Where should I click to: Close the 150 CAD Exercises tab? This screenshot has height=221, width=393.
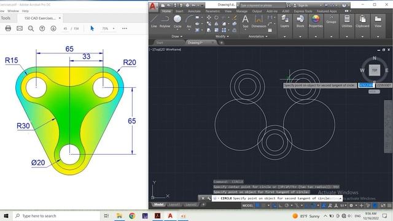pyautogui.click(x=60, y=18)
